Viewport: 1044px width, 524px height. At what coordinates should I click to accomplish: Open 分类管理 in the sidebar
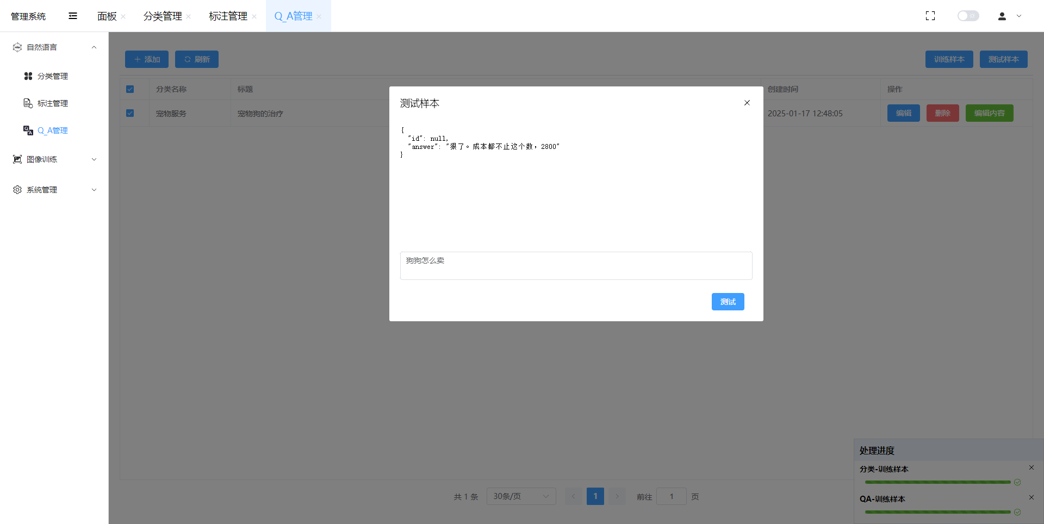[53, 76]
